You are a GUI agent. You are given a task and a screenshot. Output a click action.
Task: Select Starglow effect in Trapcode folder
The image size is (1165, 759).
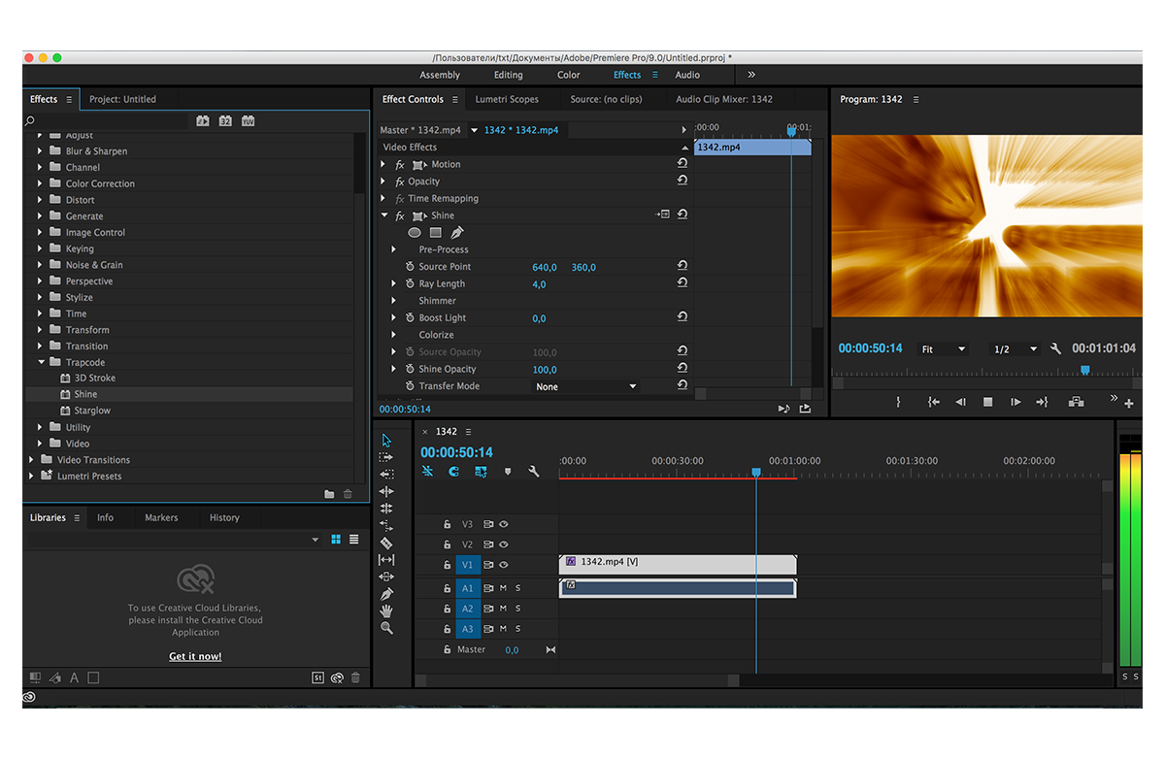click(92, 411)
